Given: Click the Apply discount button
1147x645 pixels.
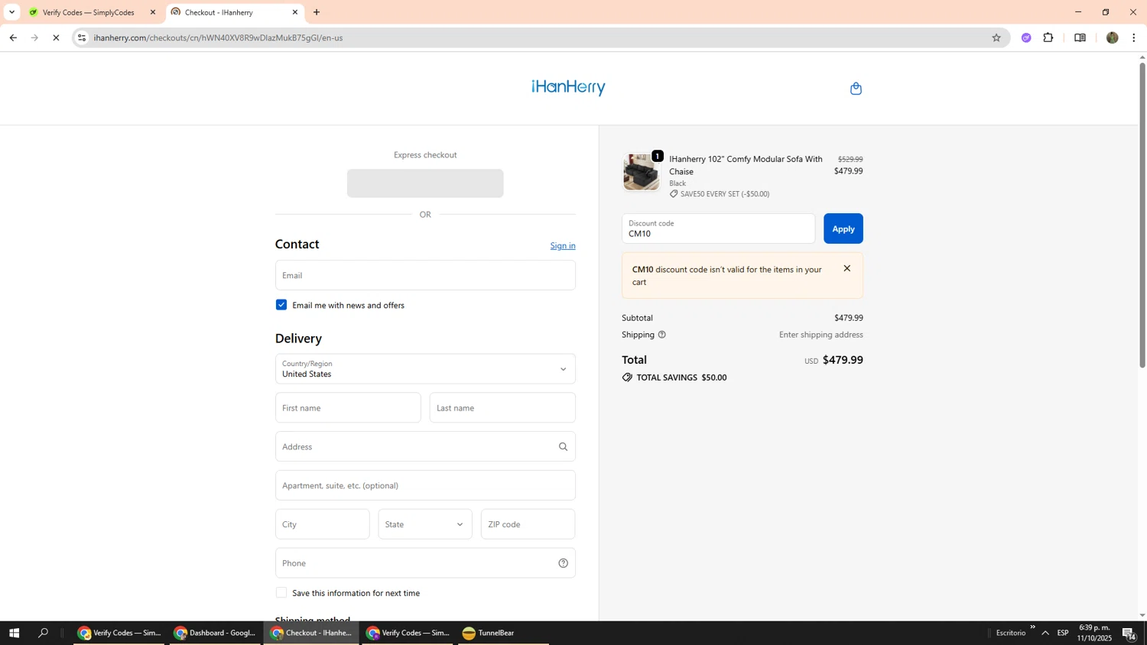Looking at the screenshot, I should [x=843, y=229].
